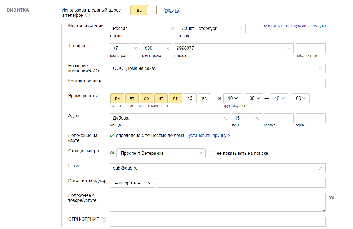Clear the street field Дубовая

coord(225,118)
